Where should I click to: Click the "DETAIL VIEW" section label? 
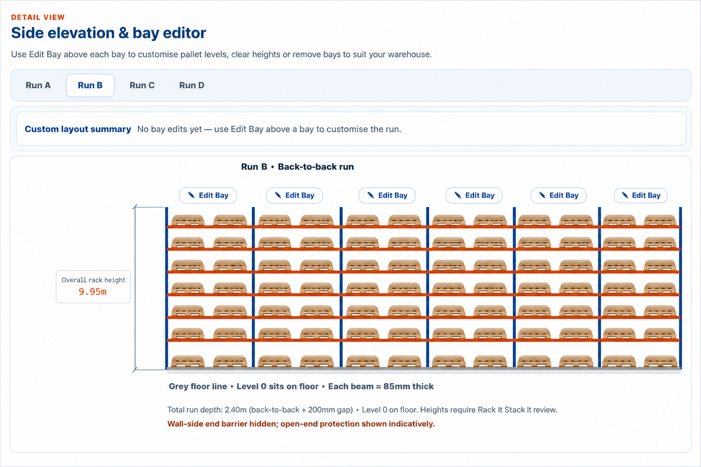pos(38,17)
